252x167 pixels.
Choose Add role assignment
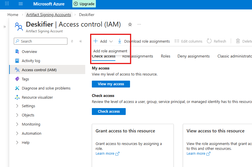(x=110, y=51)
